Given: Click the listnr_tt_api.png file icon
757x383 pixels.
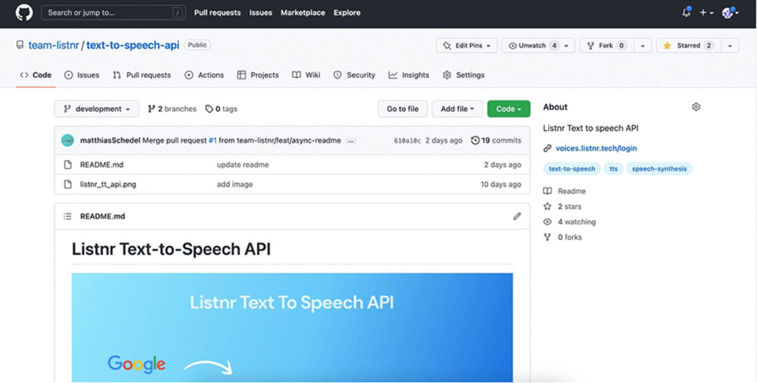Looking at the screenshot, I should [x=68, y=185].
